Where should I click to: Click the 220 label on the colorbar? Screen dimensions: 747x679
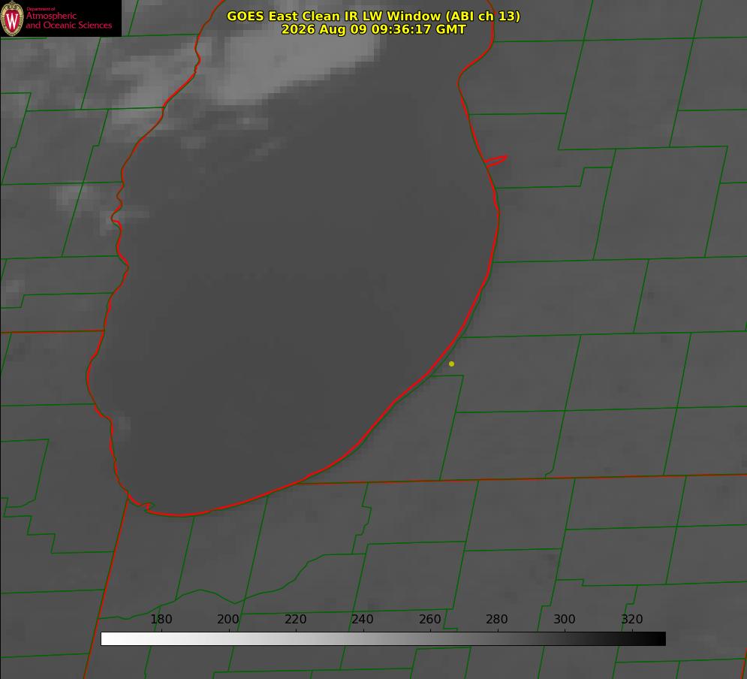(295, 619)
